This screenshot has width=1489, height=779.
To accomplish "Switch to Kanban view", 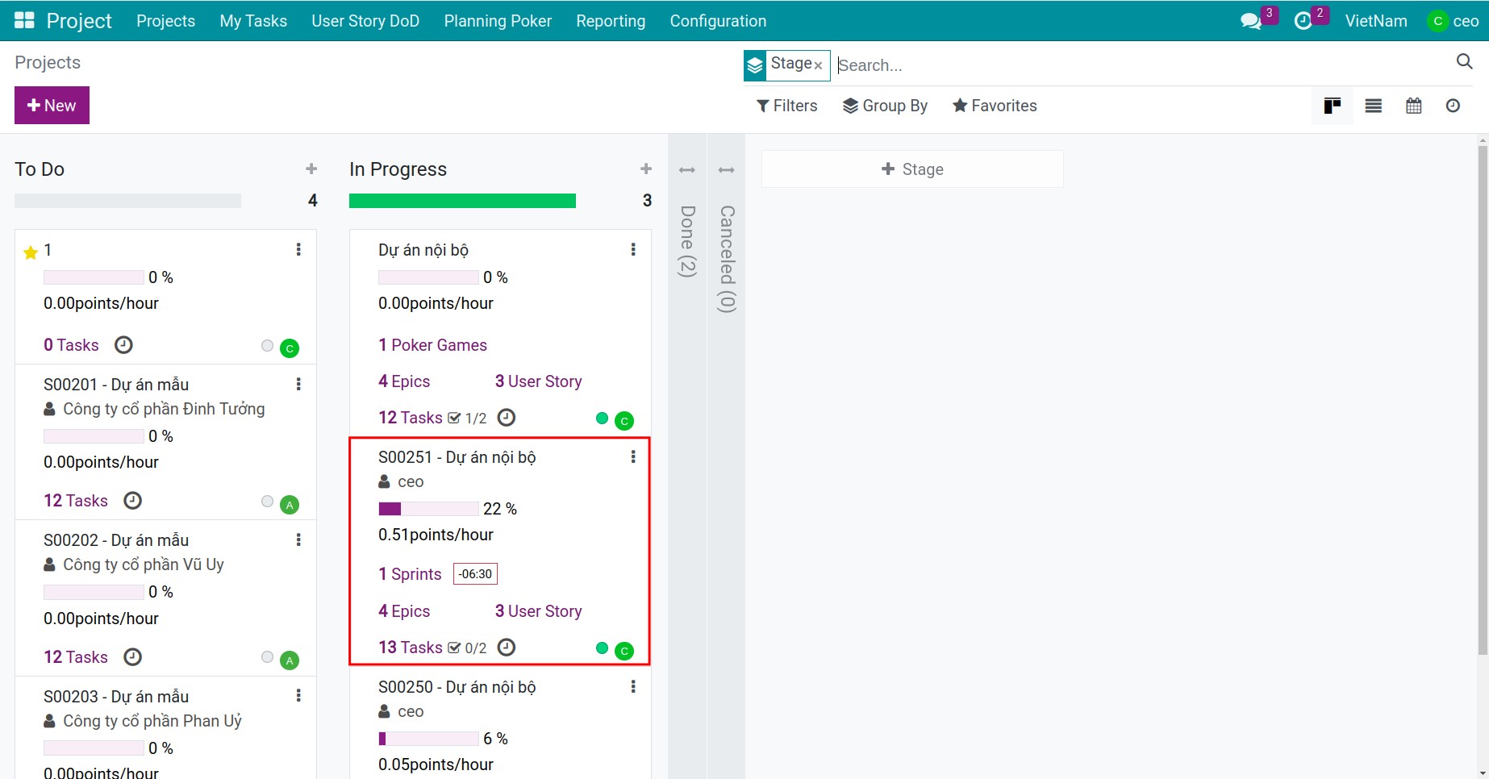I will click(1333, 106).
